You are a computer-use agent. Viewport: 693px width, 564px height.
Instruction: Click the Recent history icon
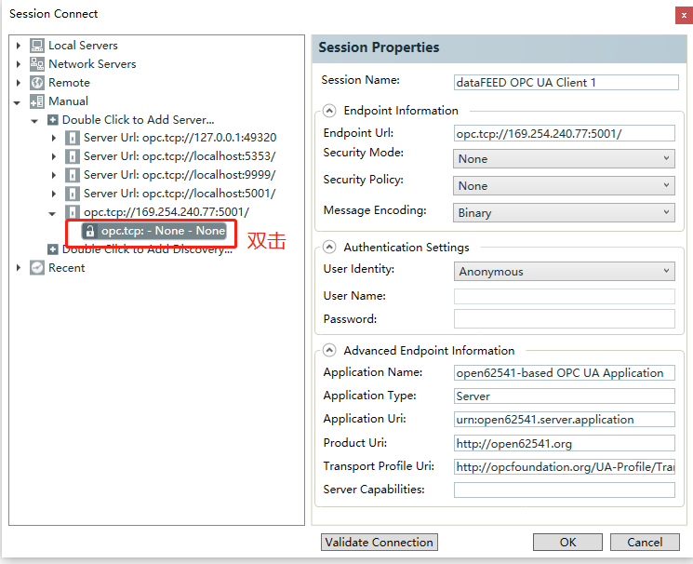[37, 268]
